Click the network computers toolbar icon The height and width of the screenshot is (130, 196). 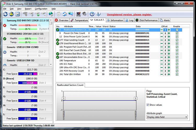(x=71, y=14)
